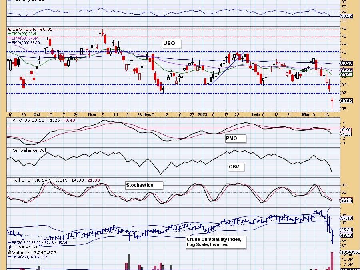The width and height of the screenshot is (360, 270).
Task: Click the boxed PMO annotation label
Action: (235, 138)
